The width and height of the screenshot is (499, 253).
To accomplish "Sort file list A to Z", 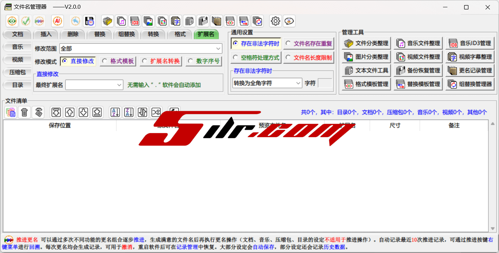I will (115, 112).
